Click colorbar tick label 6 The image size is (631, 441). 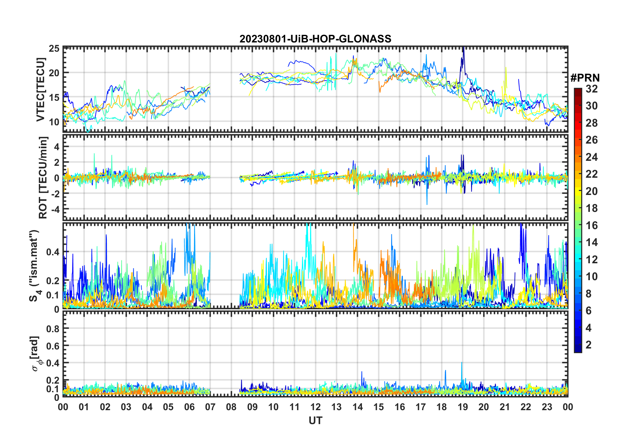click(x=589, y=311)
